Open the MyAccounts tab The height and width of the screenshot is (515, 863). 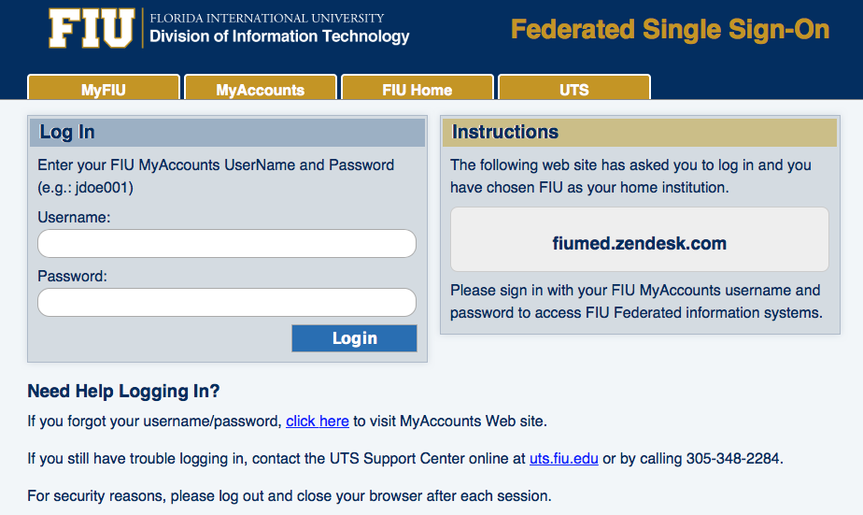pos(261,87)
